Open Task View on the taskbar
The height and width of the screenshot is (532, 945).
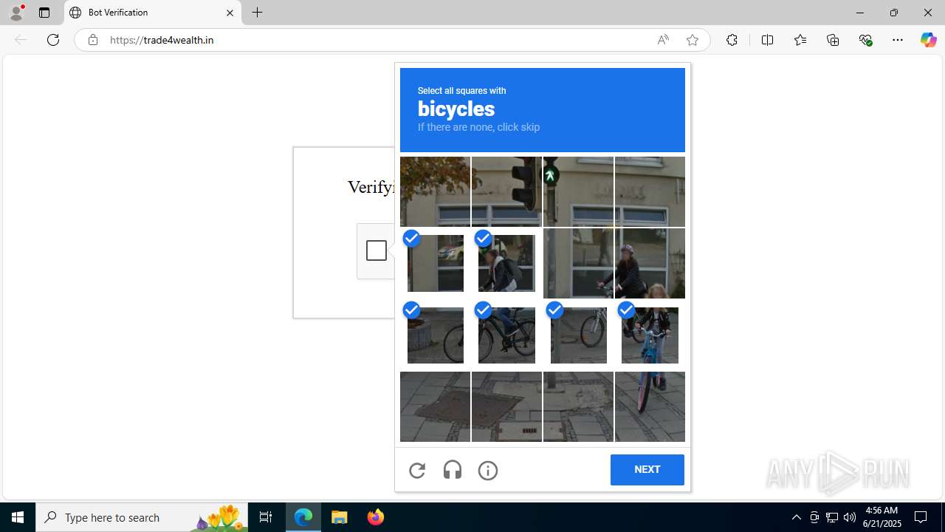click(x=266, y=517)
